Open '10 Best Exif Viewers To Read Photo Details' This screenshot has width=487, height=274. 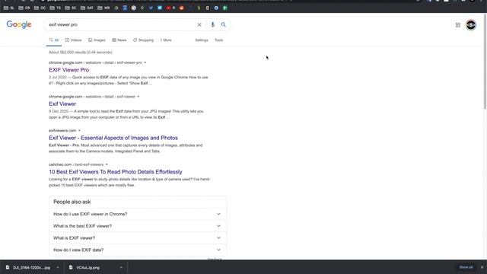tap(116, 172)
